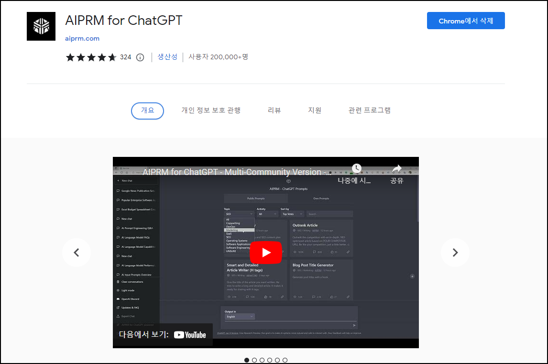Image resolution: width=548 pixels, height=364 pixels.
Task: Switch to the 개요 tab
Action: click(x=147, y=110)
